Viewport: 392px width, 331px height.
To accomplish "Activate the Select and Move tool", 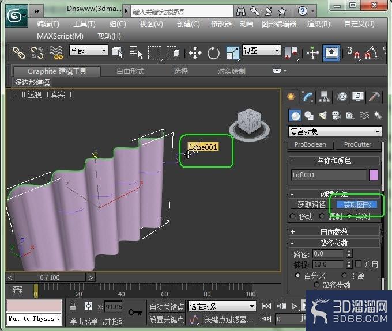I will click(x=195, y=53).
